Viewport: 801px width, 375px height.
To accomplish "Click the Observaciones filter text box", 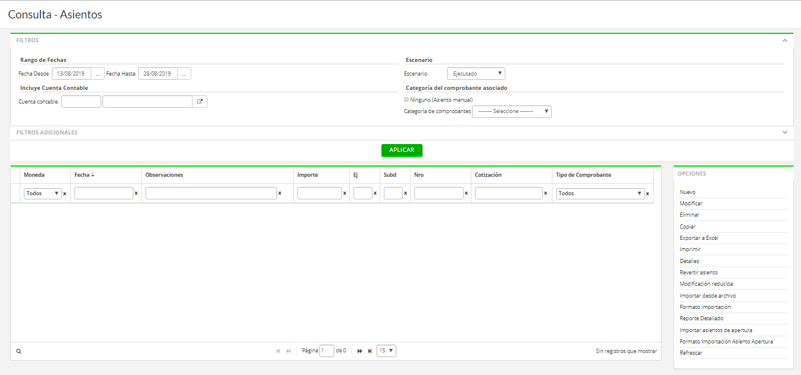I will coord(211,193).
